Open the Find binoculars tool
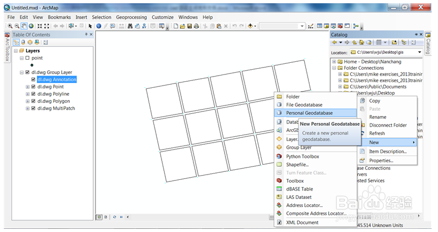The height and width of the screenshot is (232, 438). coord(130,26)
